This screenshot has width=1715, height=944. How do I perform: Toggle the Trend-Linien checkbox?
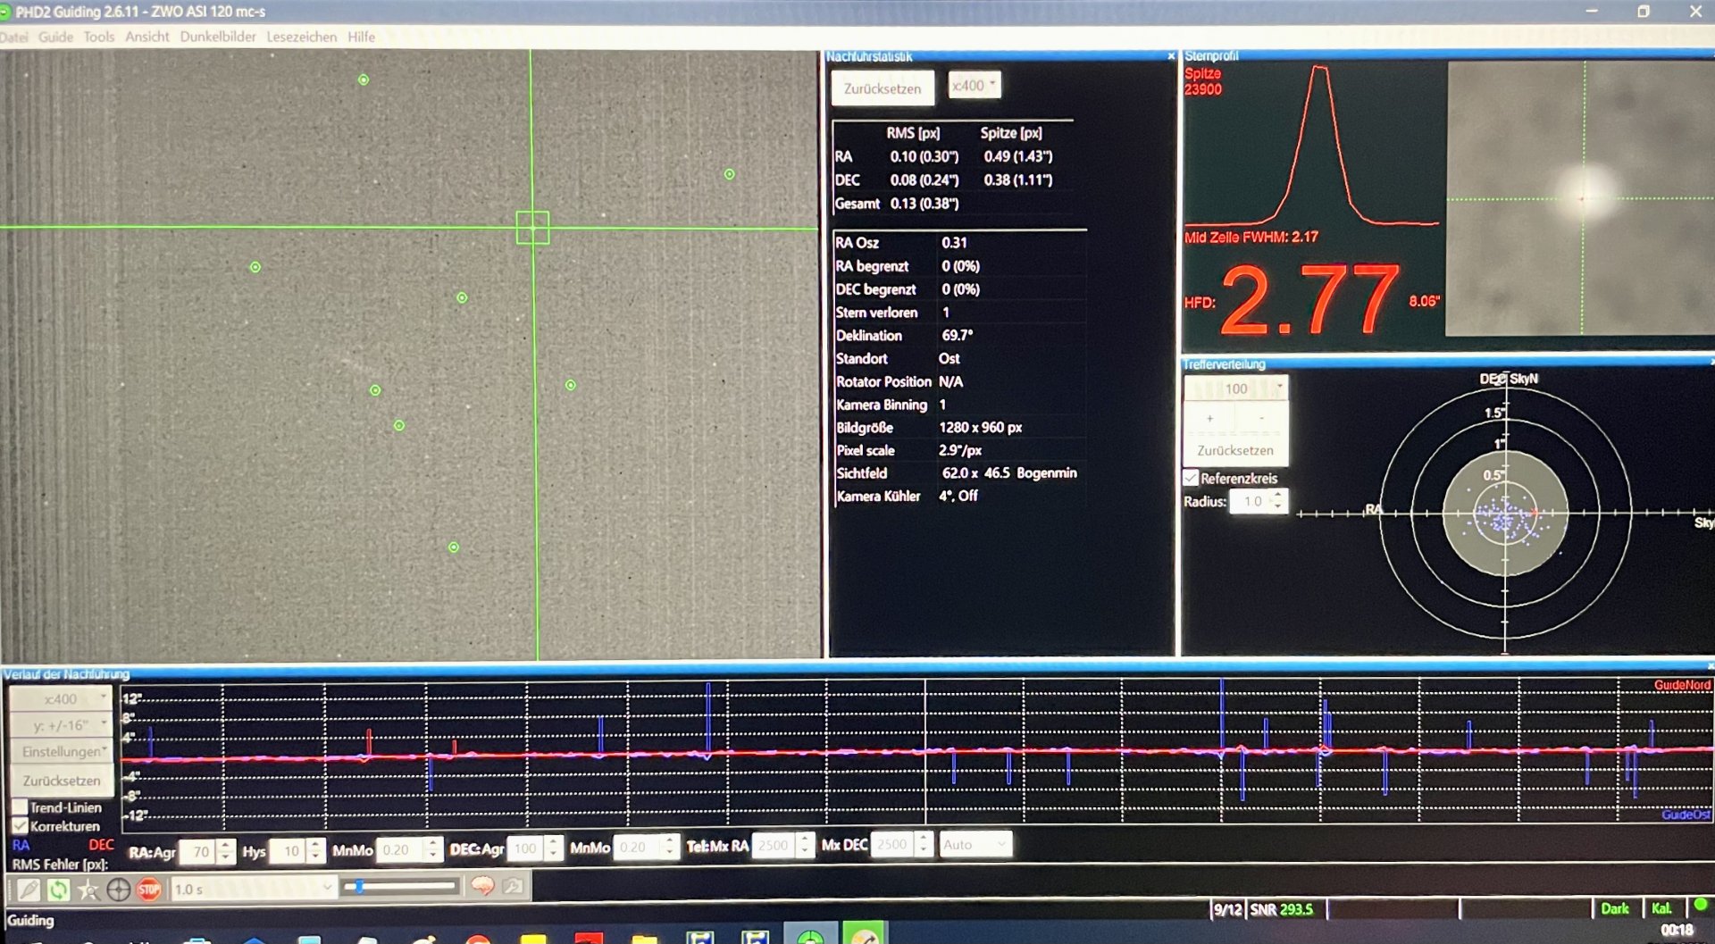coord(20,806)
